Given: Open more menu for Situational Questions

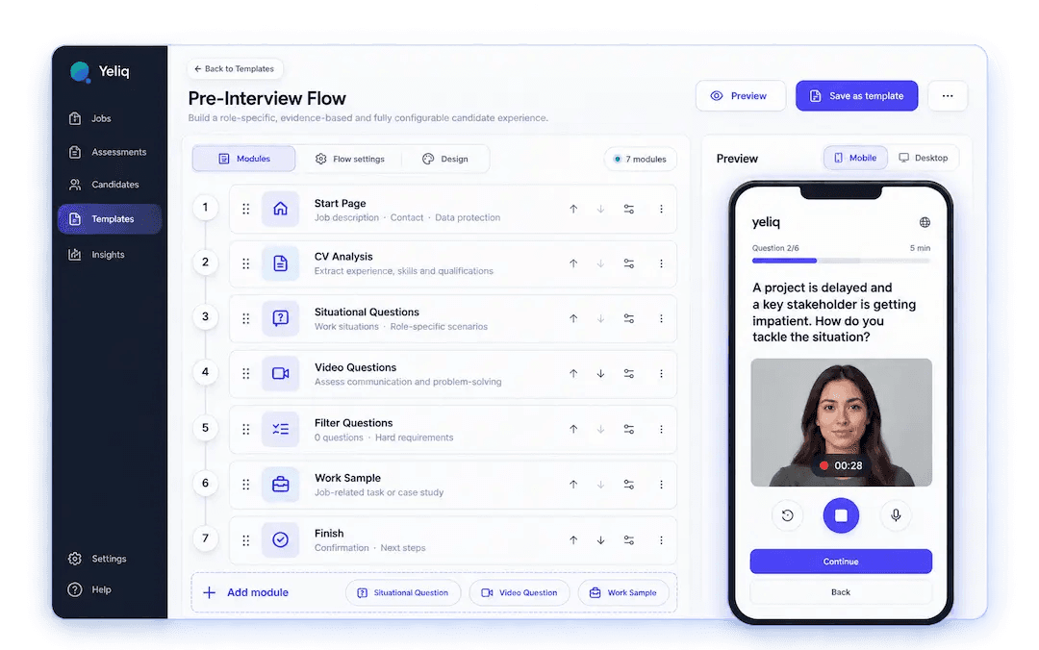Looking at the screenshot, I should [x=661, y=318].
